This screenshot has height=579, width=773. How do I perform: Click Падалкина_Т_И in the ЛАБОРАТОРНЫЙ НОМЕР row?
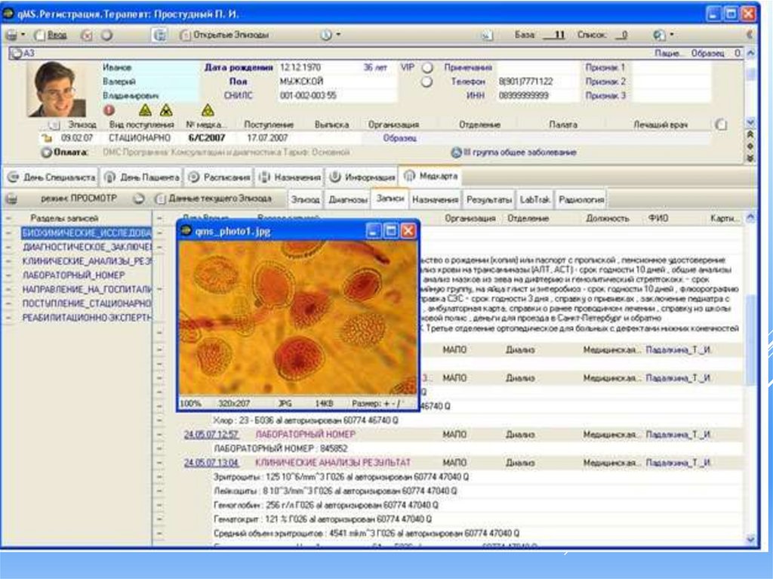pos(678,435)
